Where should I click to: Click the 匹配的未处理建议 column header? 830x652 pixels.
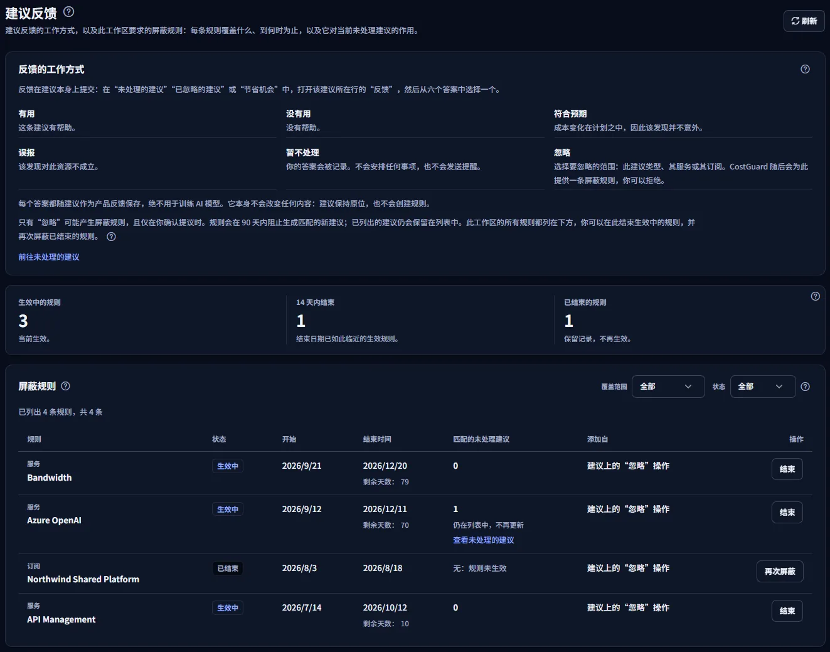[x=481, y=439]
